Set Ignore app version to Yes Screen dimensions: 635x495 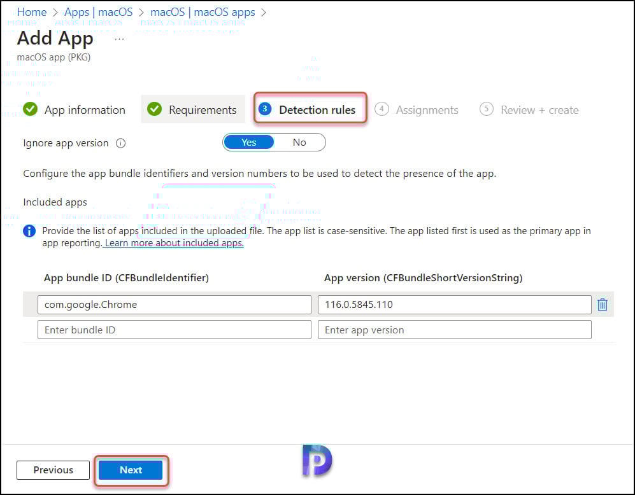248,143
